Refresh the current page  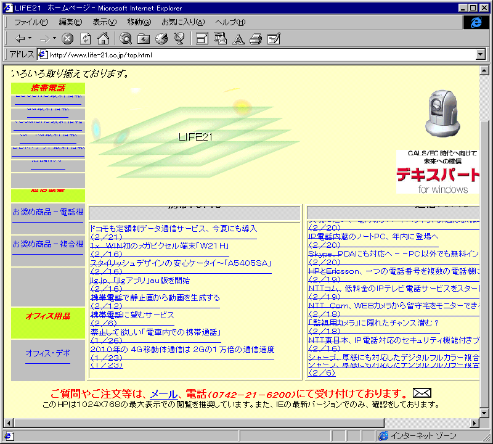(85, 39)
